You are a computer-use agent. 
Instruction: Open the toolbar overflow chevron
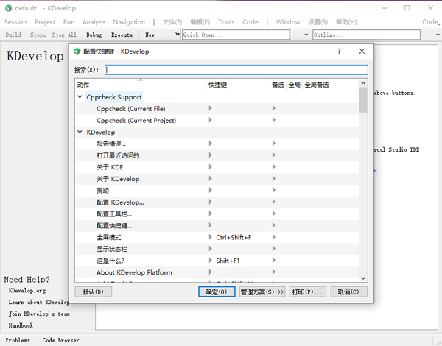click(x=178, y=35)
